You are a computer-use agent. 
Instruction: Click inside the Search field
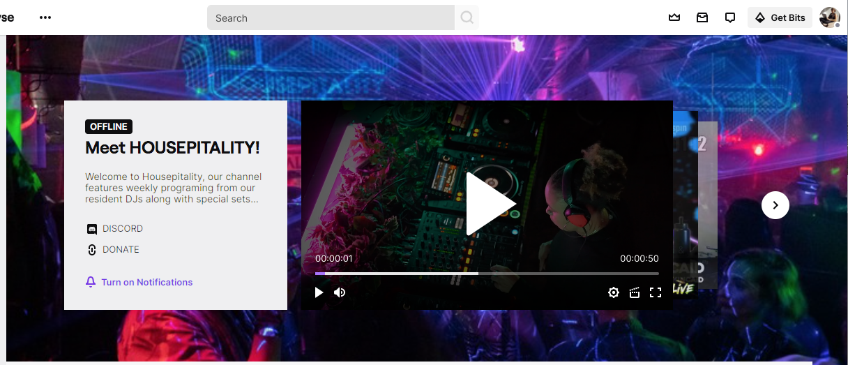(x=331, y=17)
